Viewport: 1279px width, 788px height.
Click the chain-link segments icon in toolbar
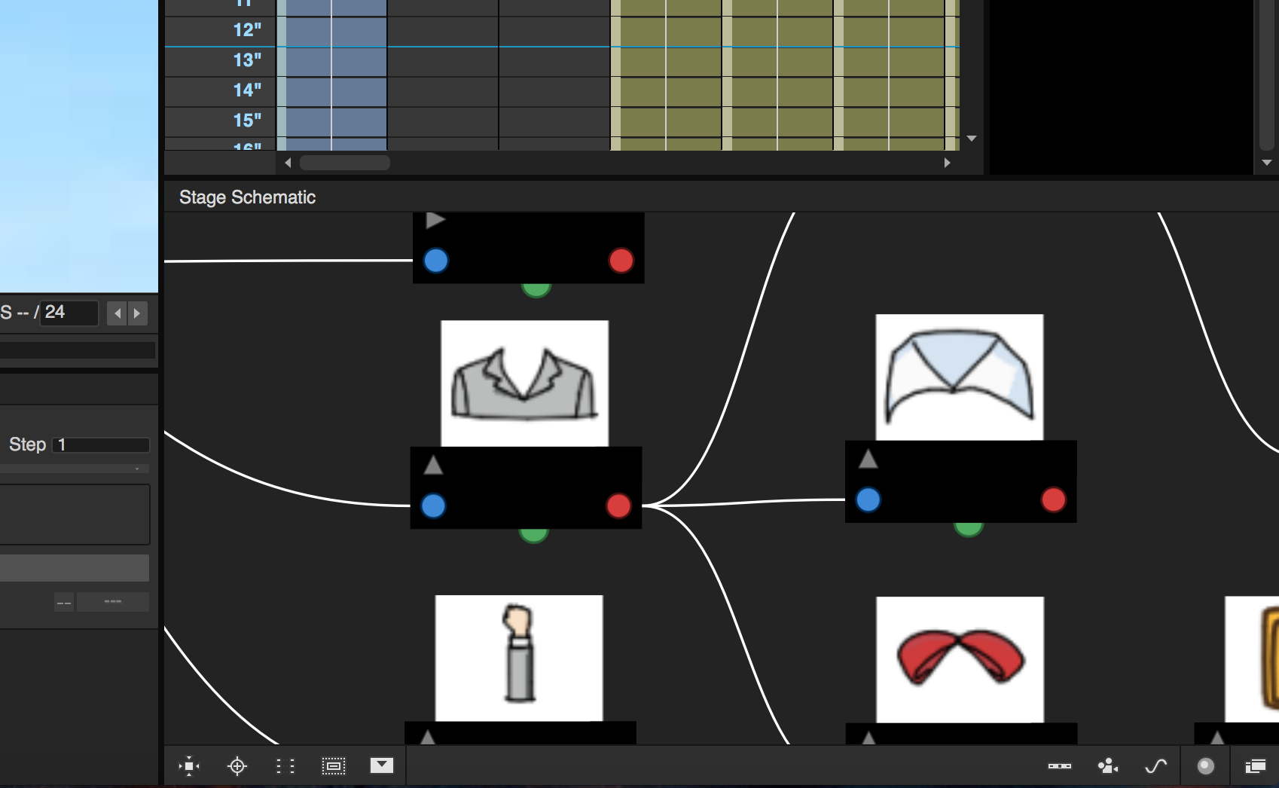[1060, 765]
